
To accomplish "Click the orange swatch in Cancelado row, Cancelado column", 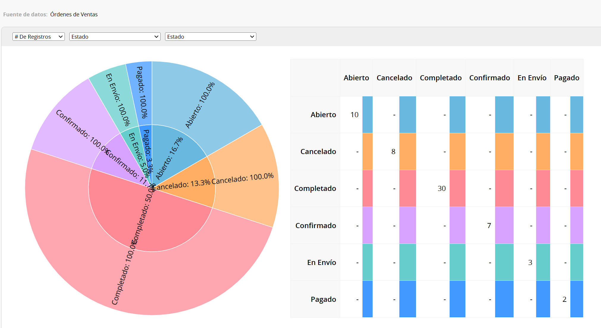I will [x=408, y=152].
